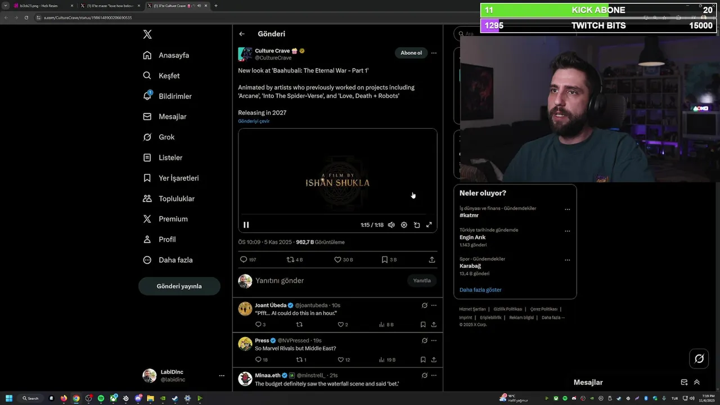Open Bildirimler notifications
The width and height of the screenshot is (720, 405).
[x=168, y=96]
